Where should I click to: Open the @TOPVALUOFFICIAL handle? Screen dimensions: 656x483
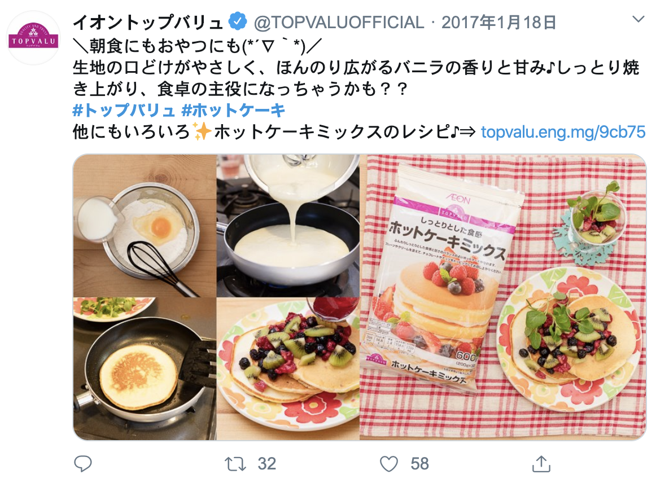tap(339, 22)
